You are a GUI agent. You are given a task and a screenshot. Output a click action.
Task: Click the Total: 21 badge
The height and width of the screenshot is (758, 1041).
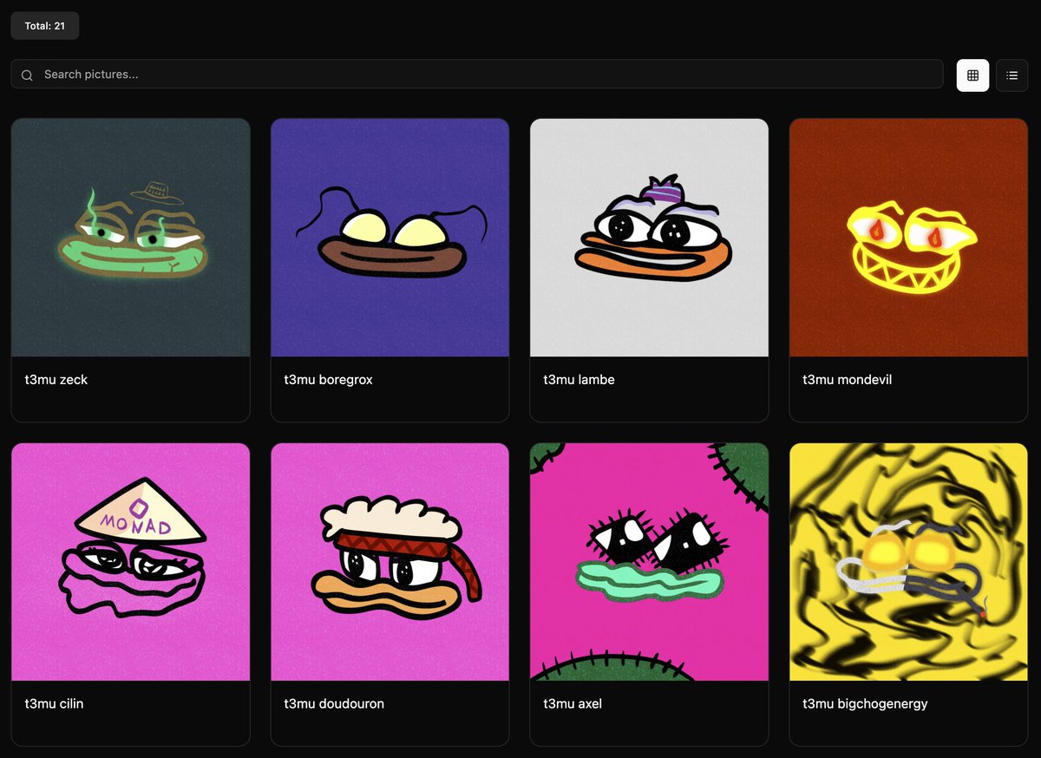coord(45,26)
